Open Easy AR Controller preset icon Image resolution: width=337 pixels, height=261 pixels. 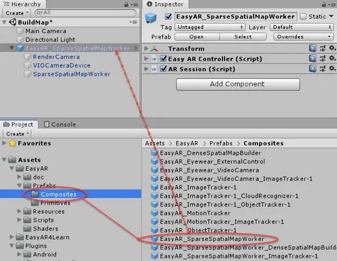322,59
